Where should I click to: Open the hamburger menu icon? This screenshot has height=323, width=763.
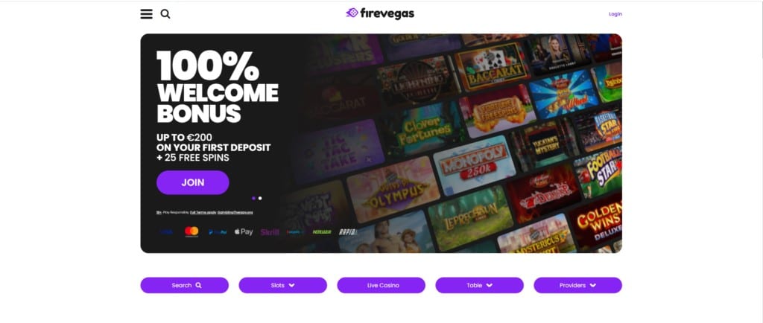pyautogui.click(x=147, y=14)
